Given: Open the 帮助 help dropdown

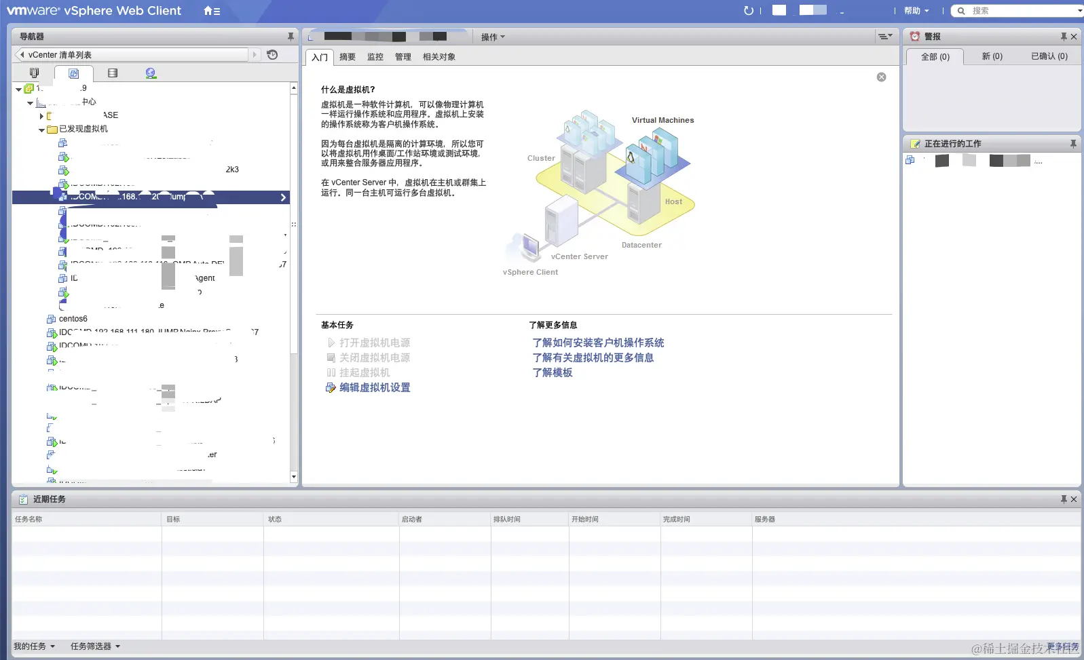Looking at the screenshot, I should (916, 11).
